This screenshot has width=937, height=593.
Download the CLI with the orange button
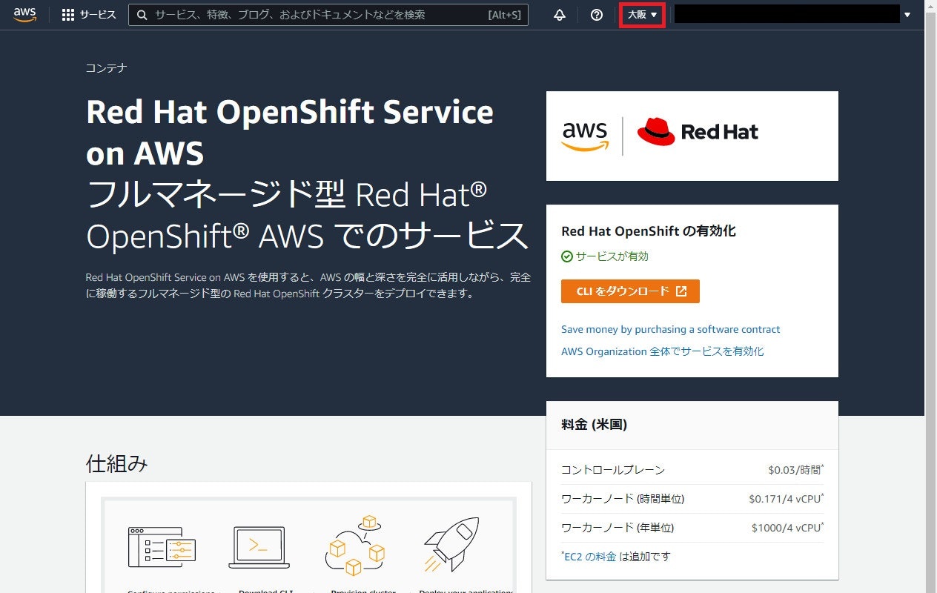tap(630, 291)
